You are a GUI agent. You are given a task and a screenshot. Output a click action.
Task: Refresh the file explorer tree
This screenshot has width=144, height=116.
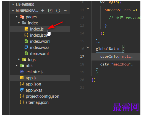(x=58, y=11)
